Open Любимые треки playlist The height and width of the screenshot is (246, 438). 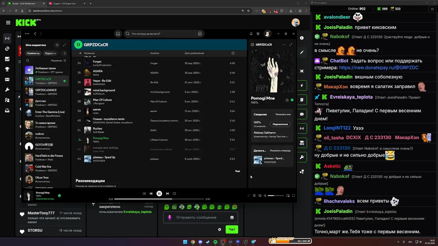tap(46, 70)
